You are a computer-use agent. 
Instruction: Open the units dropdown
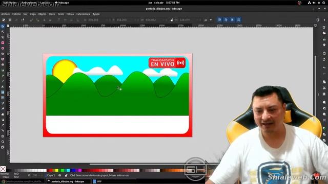pos(208,20)
